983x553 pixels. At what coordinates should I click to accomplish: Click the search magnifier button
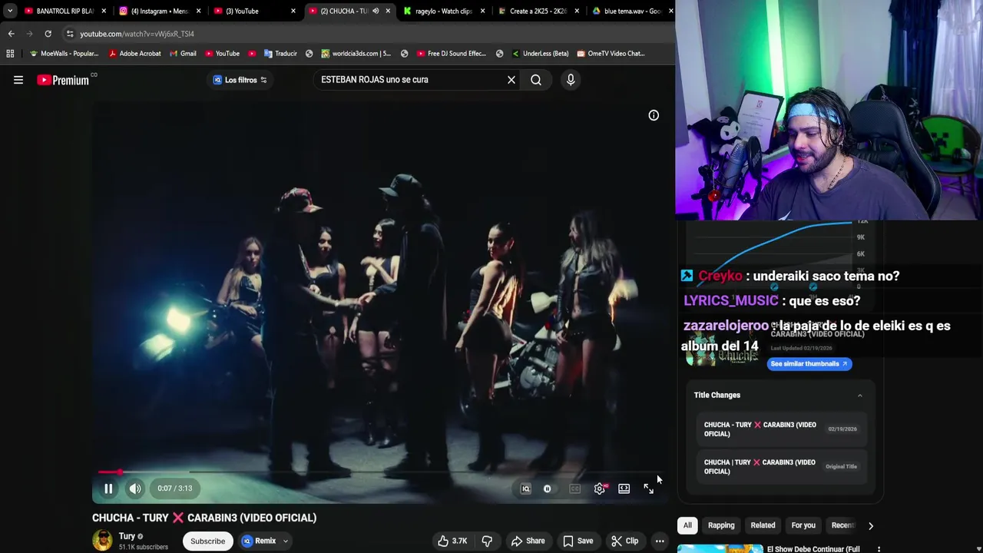[536, 80]
